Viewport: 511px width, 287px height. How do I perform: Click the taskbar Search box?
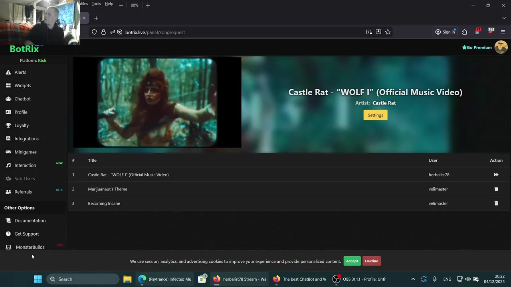(83, 279)
